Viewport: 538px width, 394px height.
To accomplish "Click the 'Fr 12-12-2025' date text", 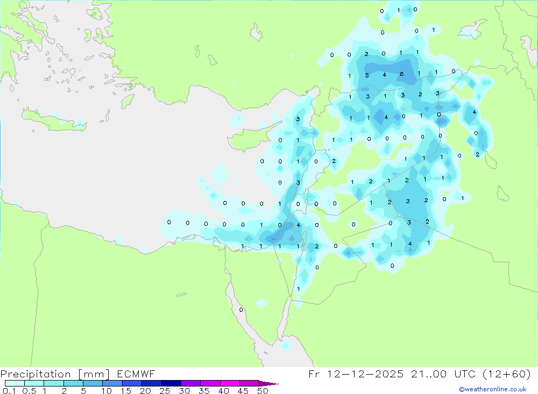I will coord(356,374).
